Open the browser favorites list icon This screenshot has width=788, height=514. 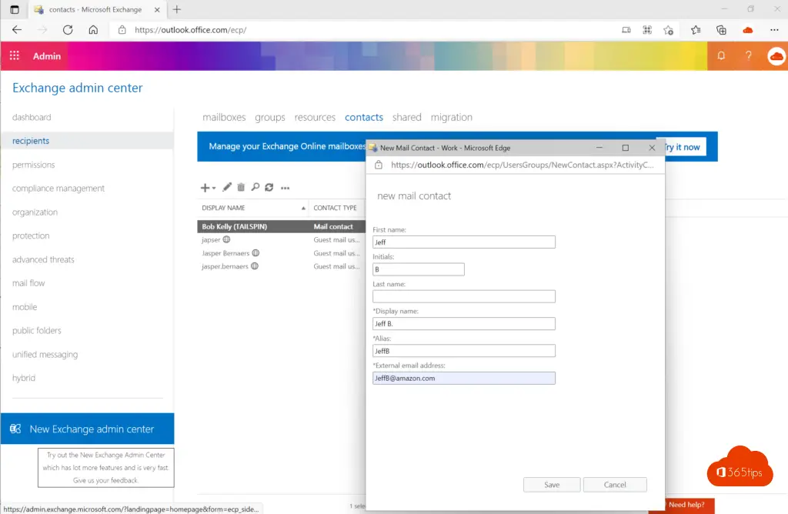point(696,30)
